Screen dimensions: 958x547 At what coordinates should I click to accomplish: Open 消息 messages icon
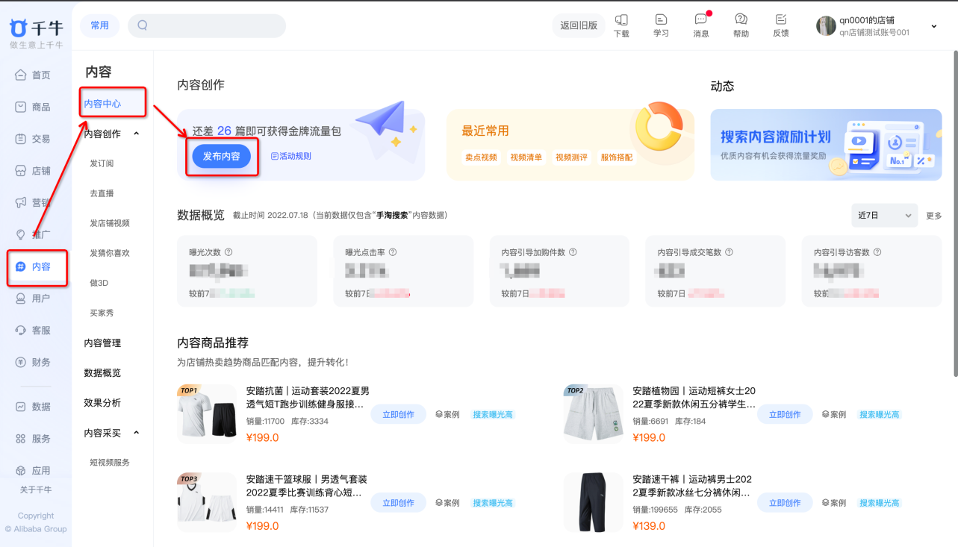click(x=701, y=25)
